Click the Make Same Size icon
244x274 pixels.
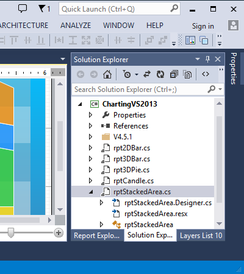click(86, 40)
